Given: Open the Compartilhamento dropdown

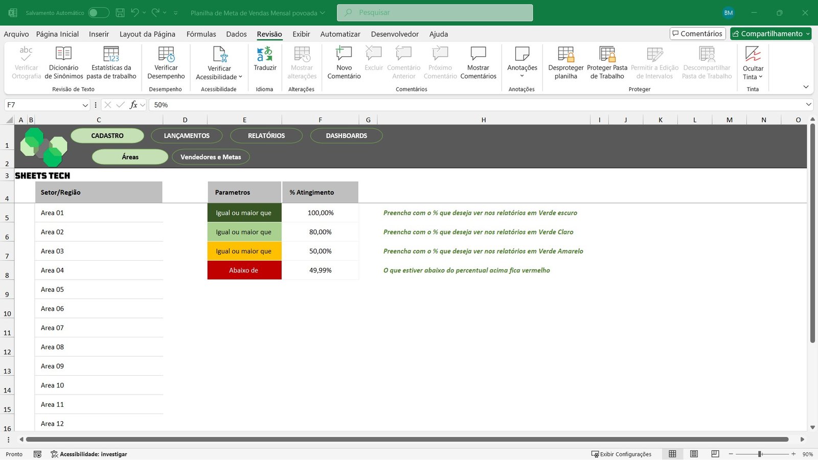Looking at the screenshot, I should pyautogui.click(x=808, y=34).
